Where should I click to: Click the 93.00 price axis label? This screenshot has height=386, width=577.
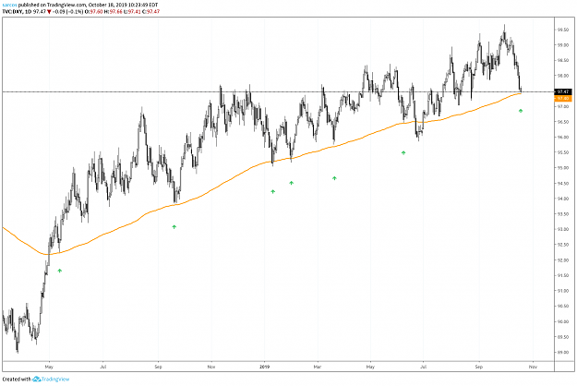pos(562,229)
